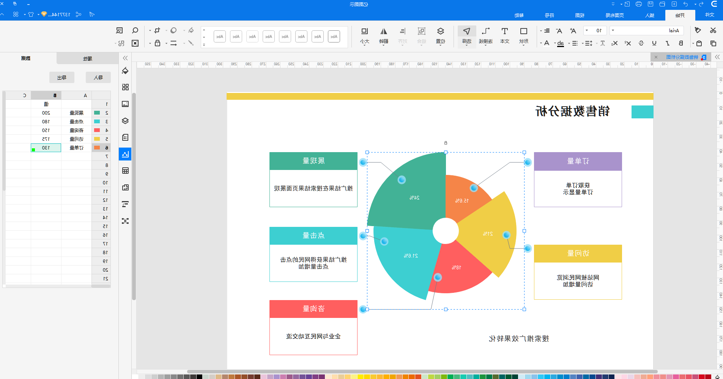Click the search magnifier icon
This screenshot has width=723, height=379.
click(135, 30)
